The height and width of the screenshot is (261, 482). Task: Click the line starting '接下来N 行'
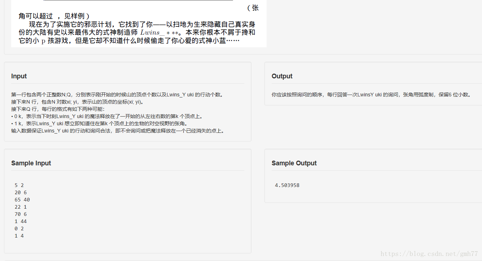[x=78, y=102]
